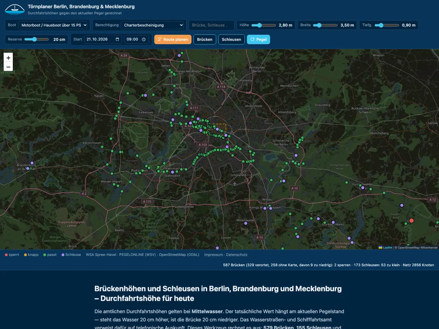This screenshot has height=329, width=439.
Task: Click the 2,80 m height value
Action: [x=285, y=25]
